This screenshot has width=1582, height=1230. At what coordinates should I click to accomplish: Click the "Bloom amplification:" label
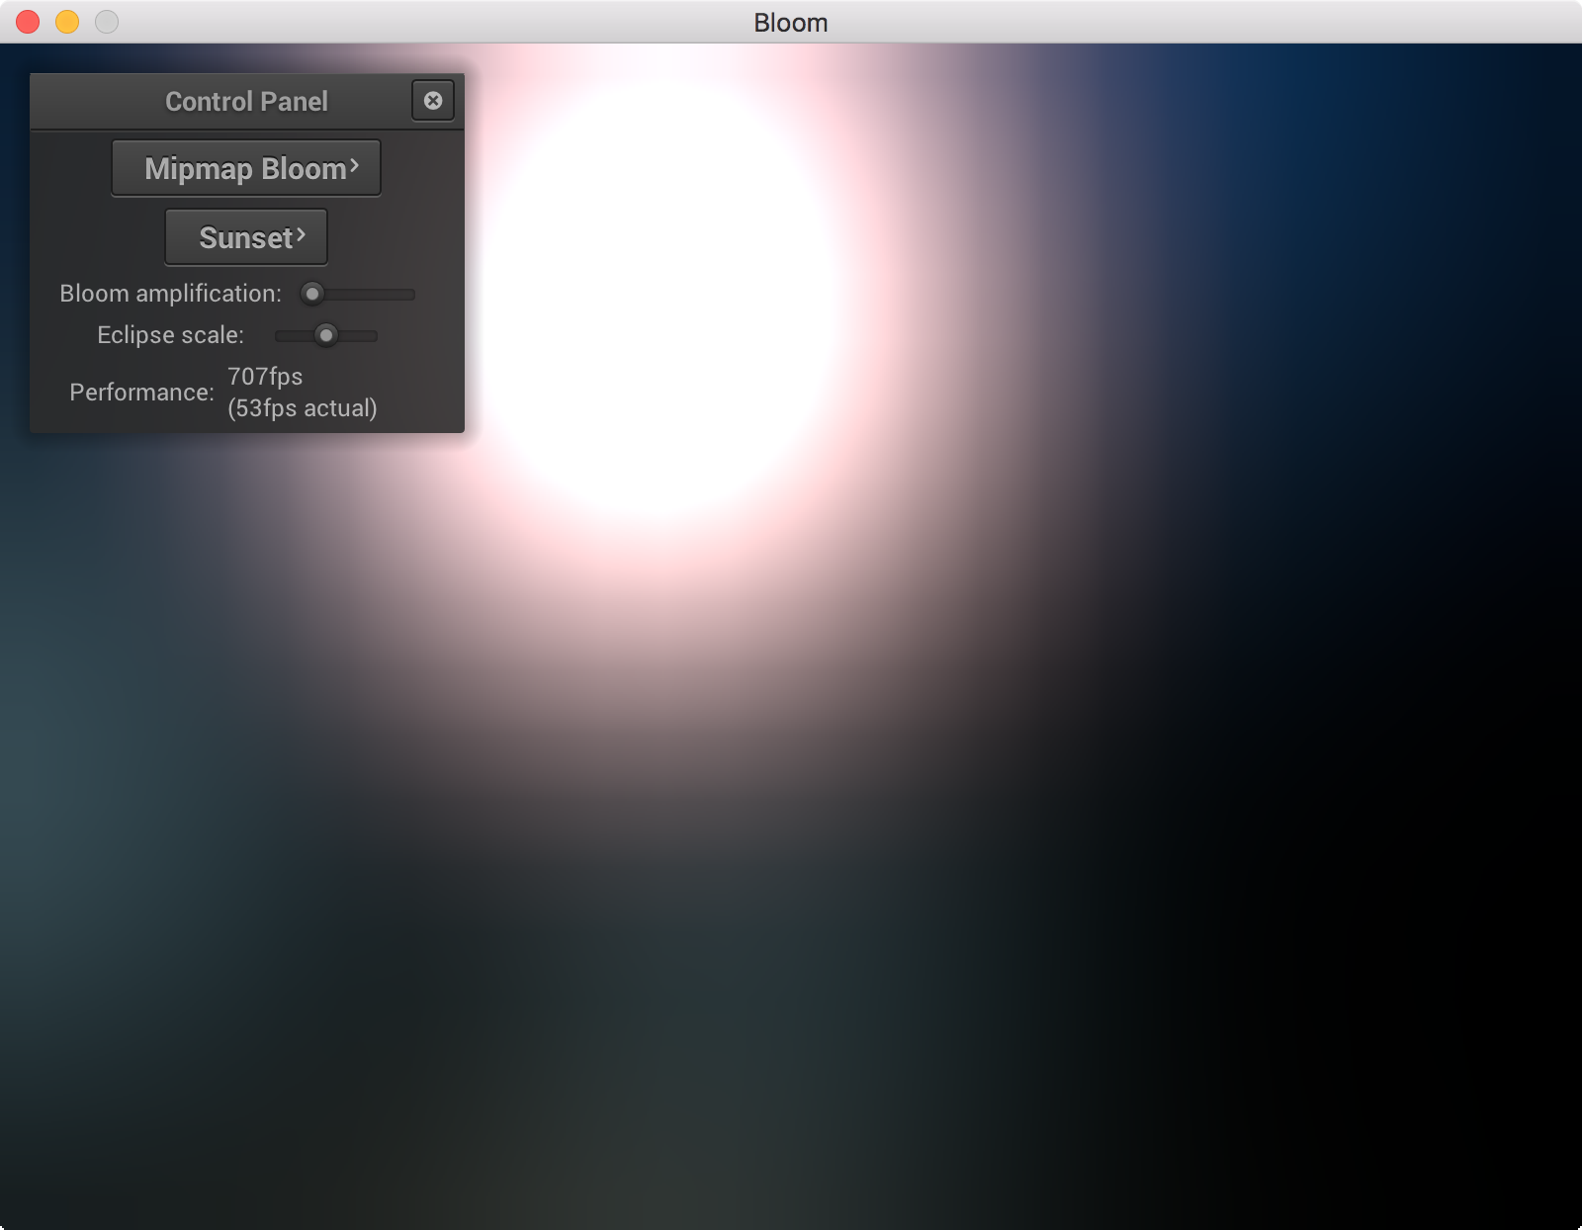click(x=170, y=294)
